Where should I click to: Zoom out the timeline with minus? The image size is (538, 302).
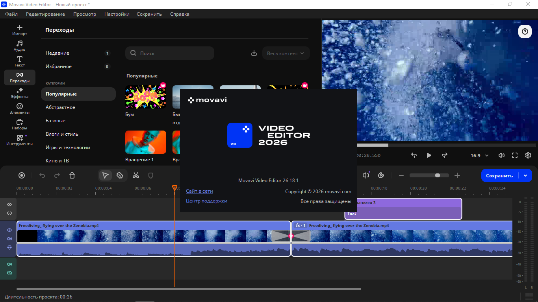(401, 175)
